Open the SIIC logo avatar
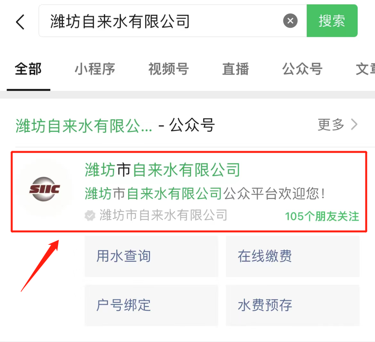Screen dimensions: 375x342 point(44,189)
